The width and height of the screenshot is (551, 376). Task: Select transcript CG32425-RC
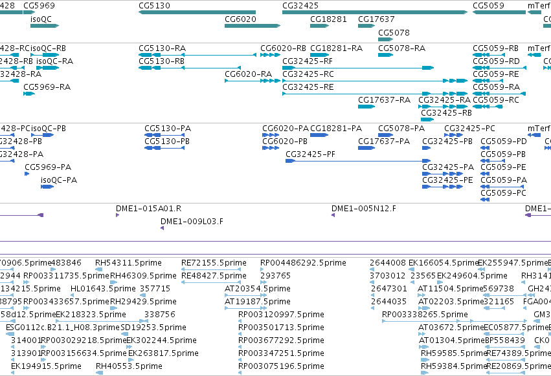[x=375, y=81]
